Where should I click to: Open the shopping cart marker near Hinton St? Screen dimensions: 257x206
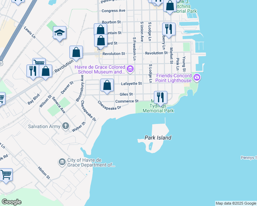[x=6, y=175]
